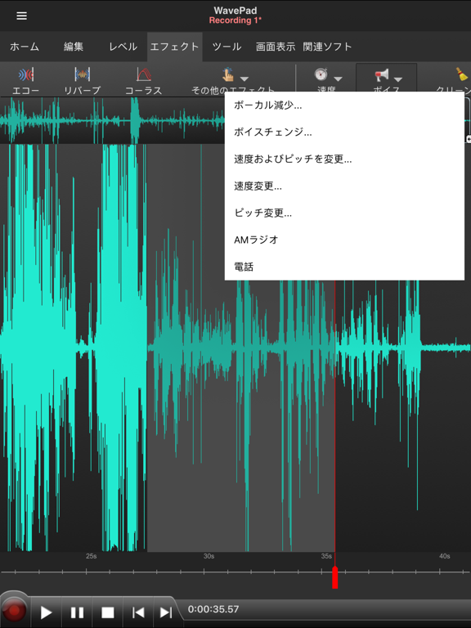Image resolution: width=471 pixels, height=628 pixels.
Task: Open その他のエフェクト (Other Effects) icon
Action: (228, 74)
